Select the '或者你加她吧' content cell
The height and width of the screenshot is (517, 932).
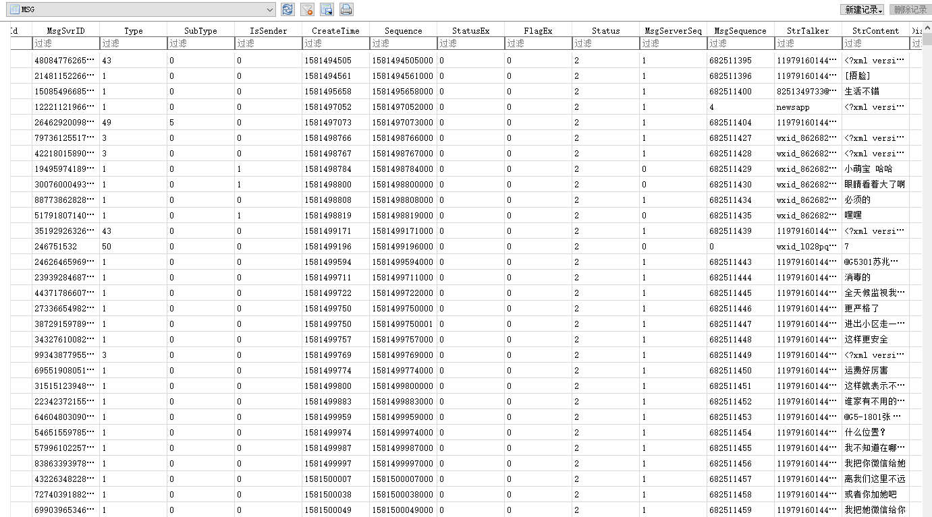(876, 495)
